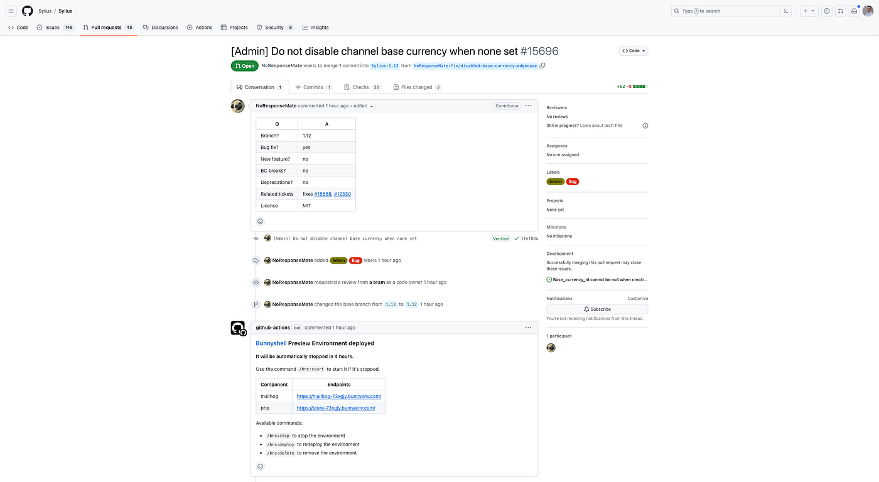Open the issues inbox icon in header
This screenshot has width=879, height=482.
point(826,11)
